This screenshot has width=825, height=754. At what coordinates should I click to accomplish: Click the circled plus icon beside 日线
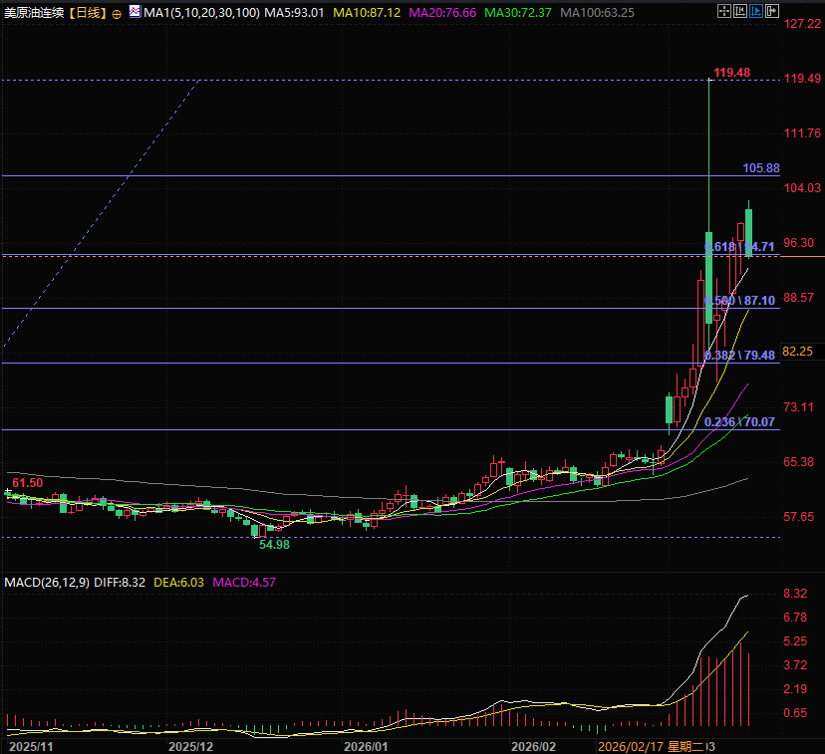(x=117, y=14)
